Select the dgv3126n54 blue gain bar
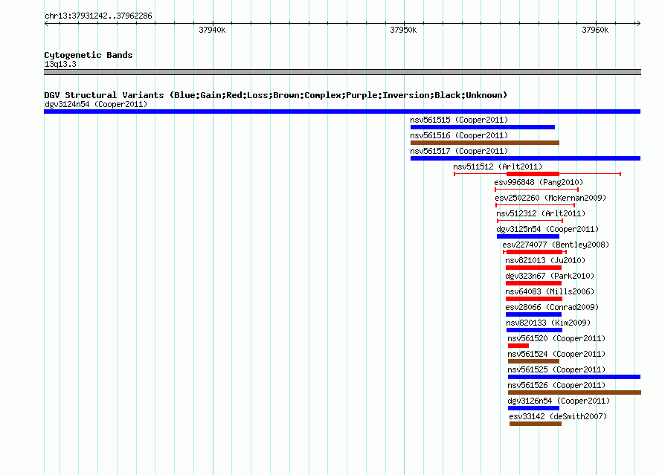This screenshot has height=475, width=662. tap(533, 408)
